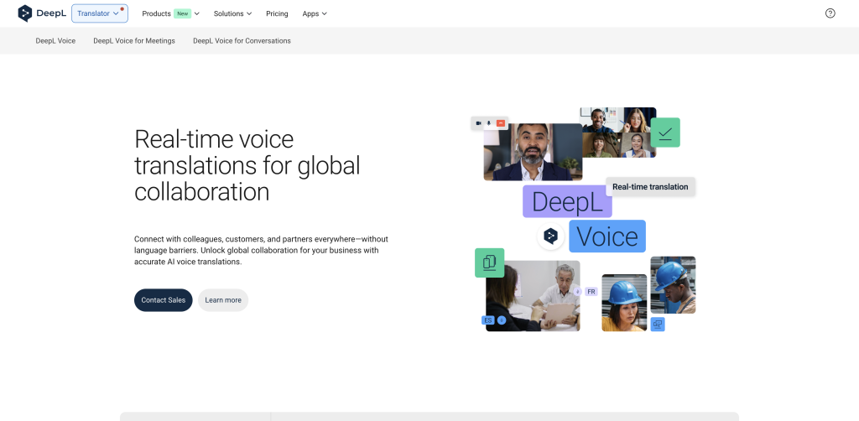Open the Pricing page
Viewport: 859px width, 421px height.
[277, 13]
